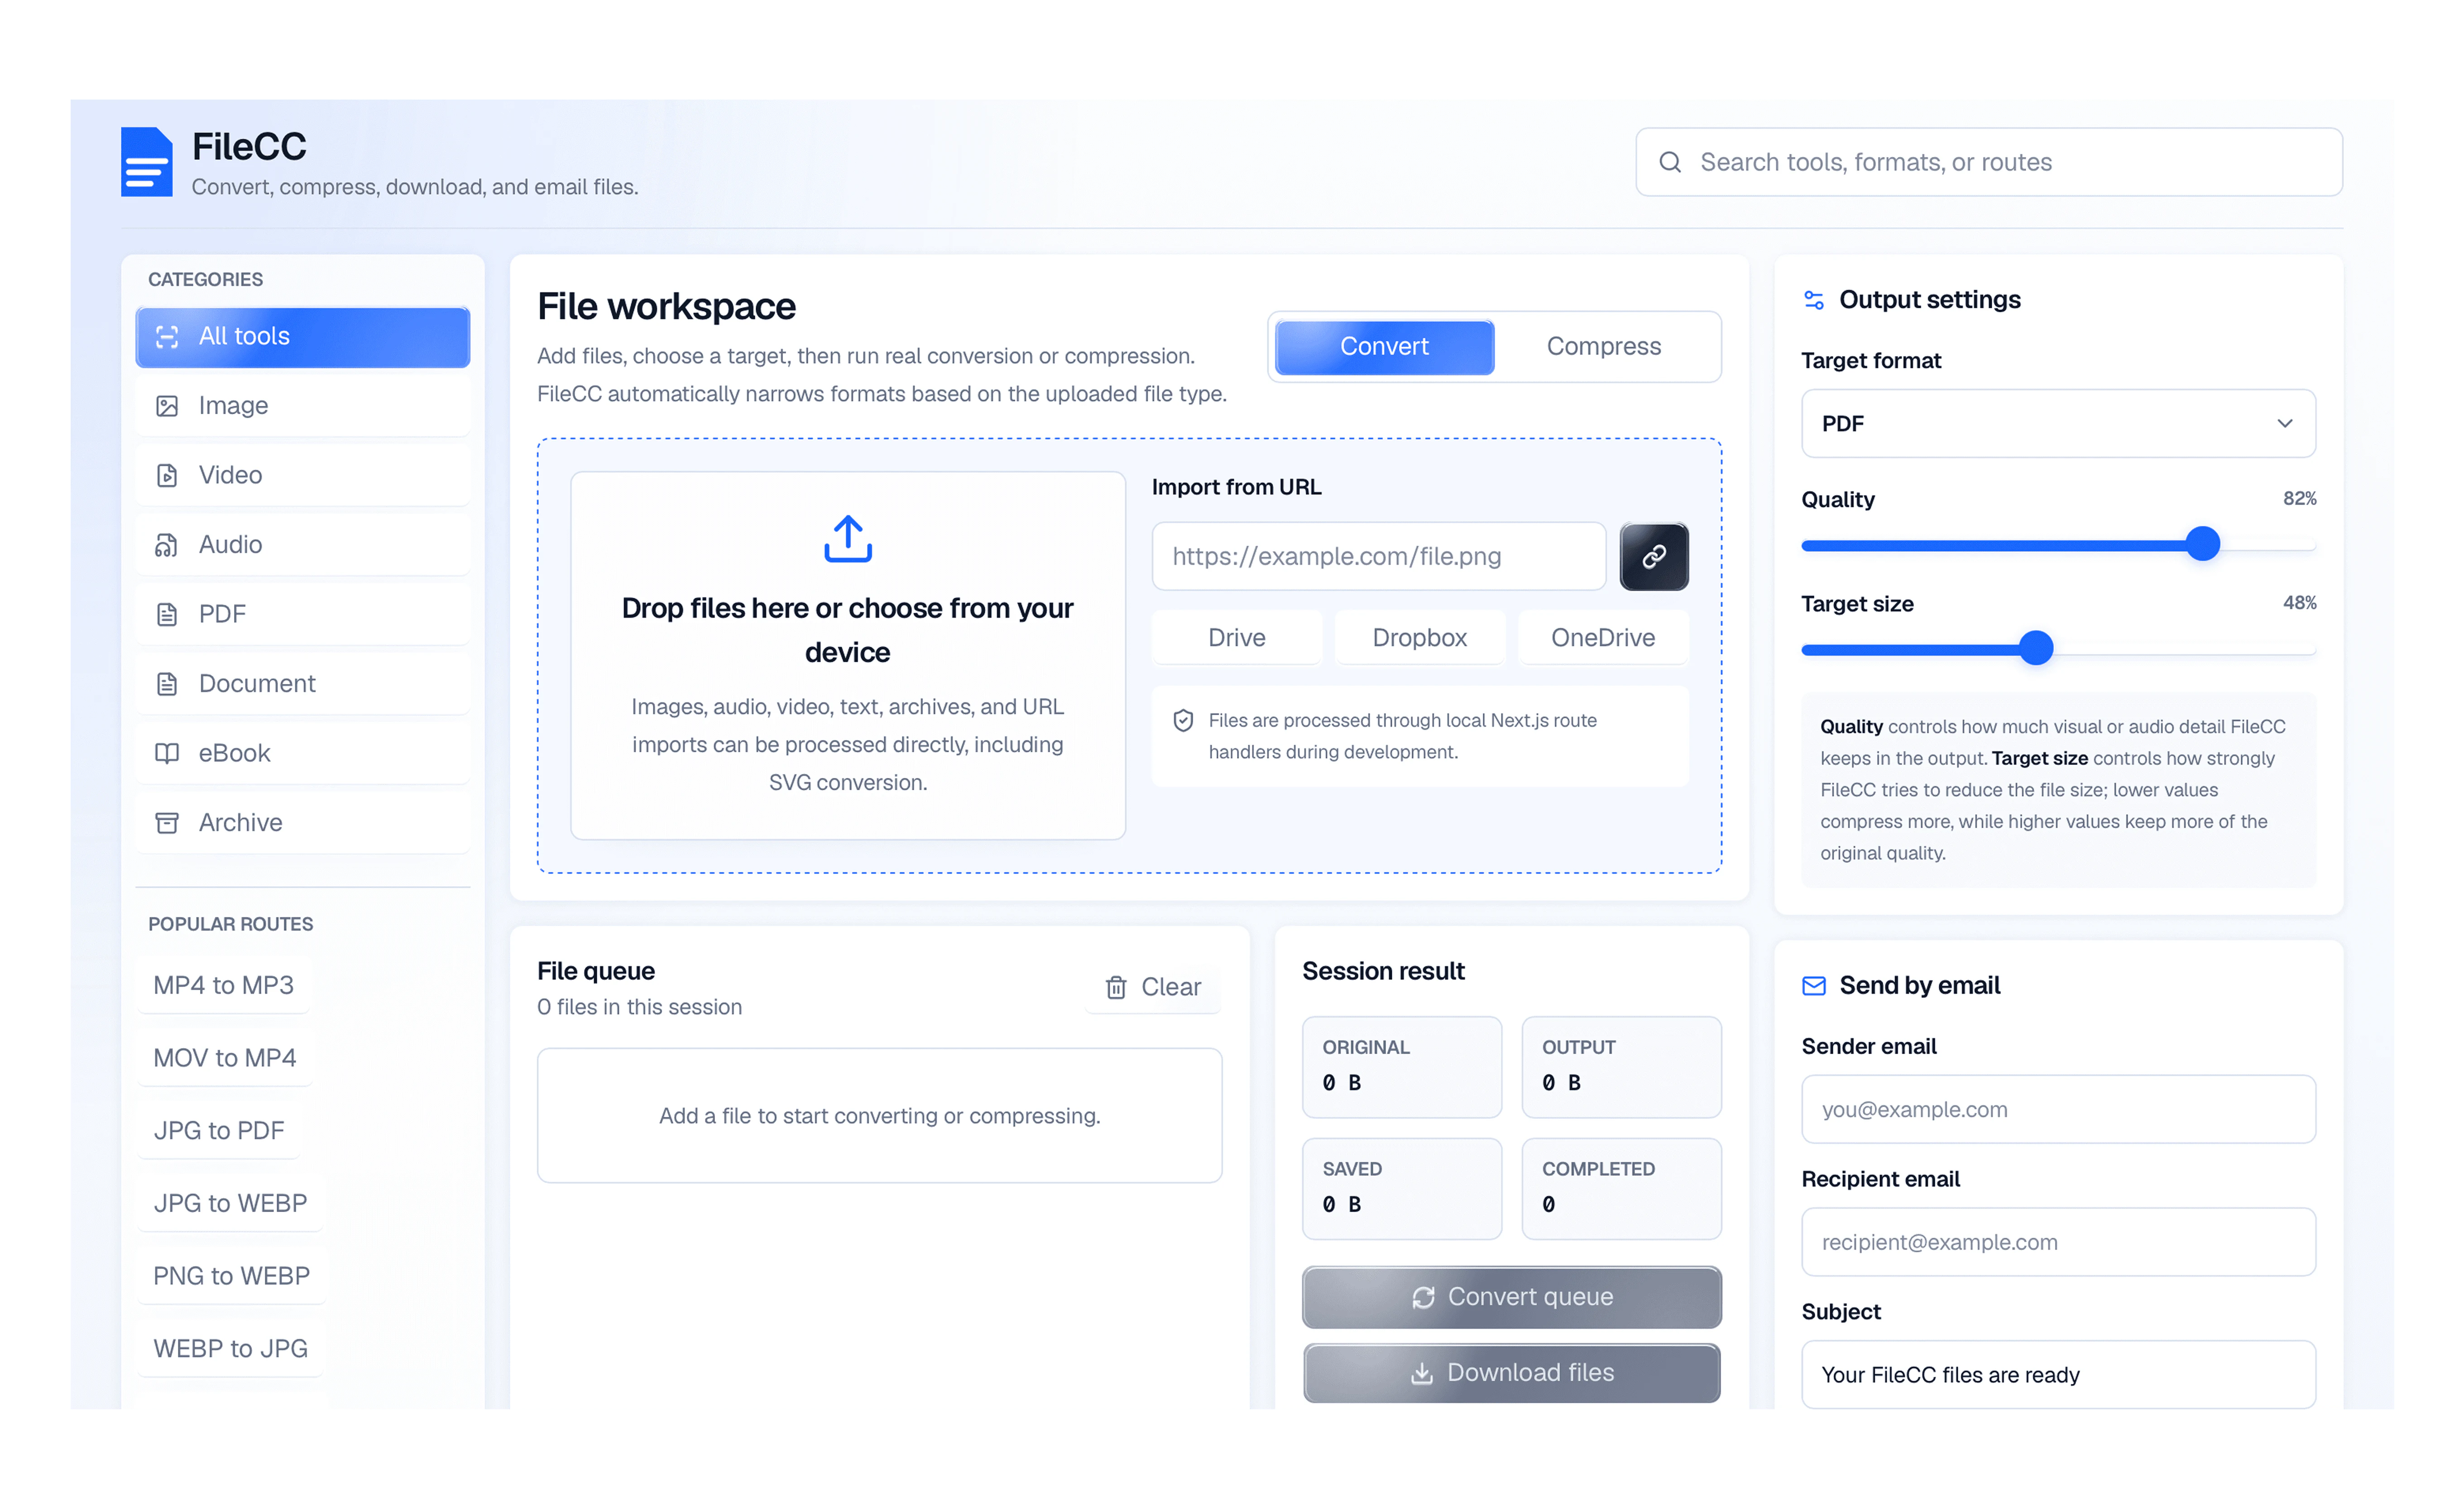Clear the file queue
The height and width of the screenshot is (1508, 2464).
pyautogui.click(x=1153, y=988)
